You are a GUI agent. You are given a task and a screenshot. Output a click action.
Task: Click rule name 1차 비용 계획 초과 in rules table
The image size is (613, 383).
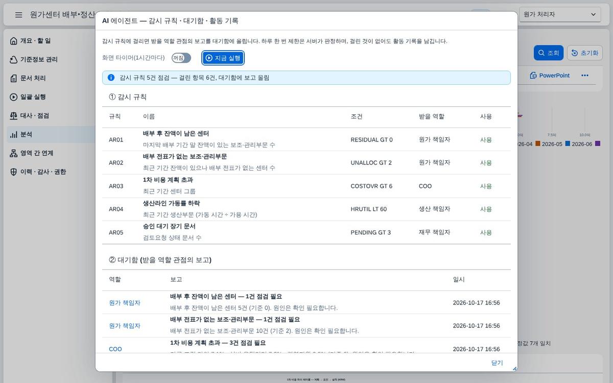(x=168, y=180)
